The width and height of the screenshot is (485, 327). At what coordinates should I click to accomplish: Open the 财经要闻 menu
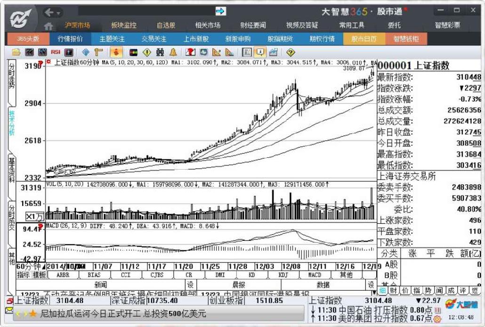click(x=253, y=25)
